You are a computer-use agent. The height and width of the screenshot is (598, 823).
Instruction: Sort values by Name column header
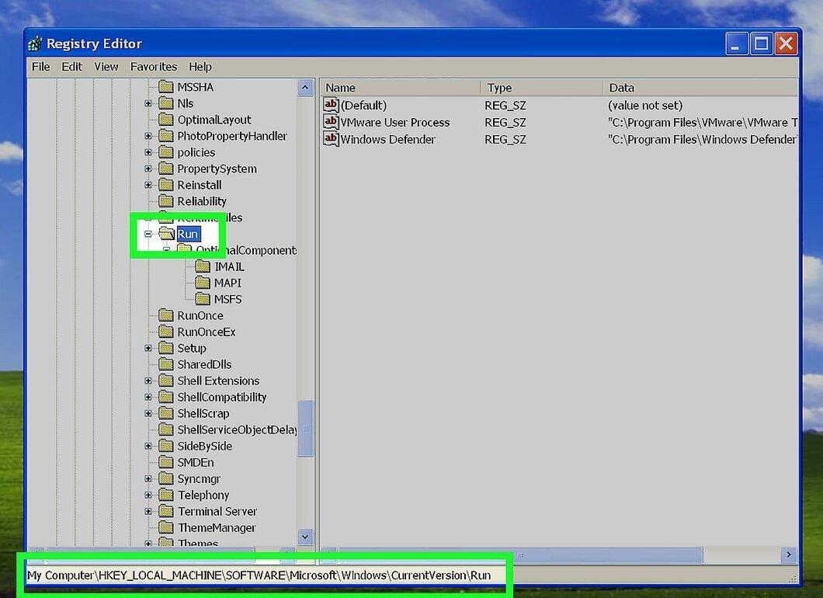point(400,88)
